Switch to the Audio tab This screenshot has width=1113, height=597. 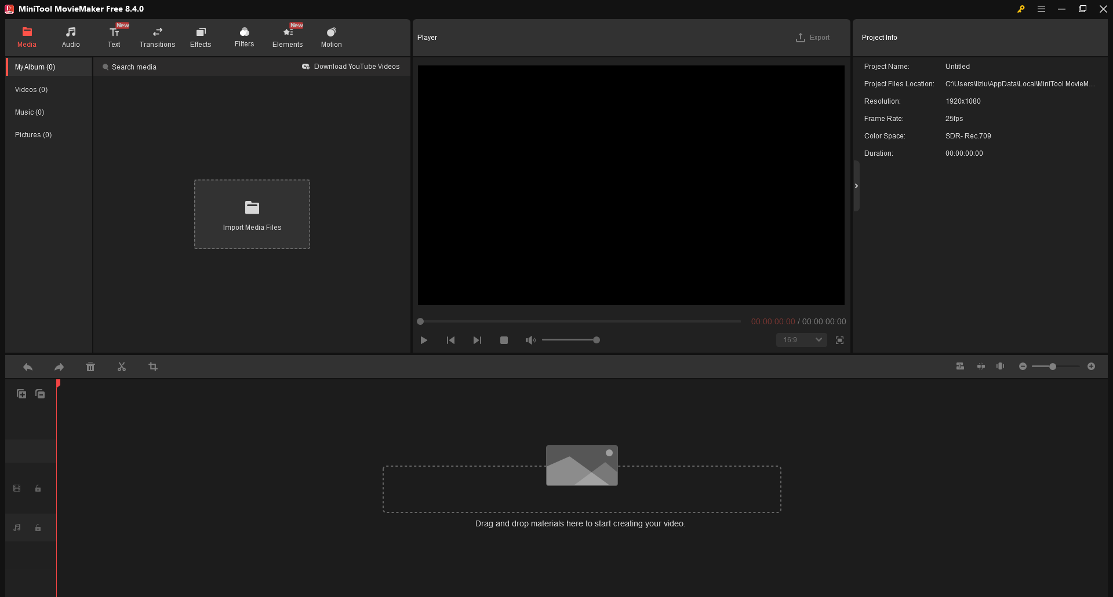click(70, 36)
